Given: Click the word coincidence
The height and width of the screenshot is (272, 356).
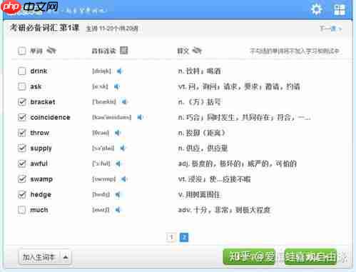Looking at the screenshot, I should coord(50,117).
